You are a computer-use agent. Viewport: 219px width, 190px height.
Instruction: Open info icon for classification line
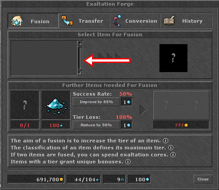tap(171, 148)
